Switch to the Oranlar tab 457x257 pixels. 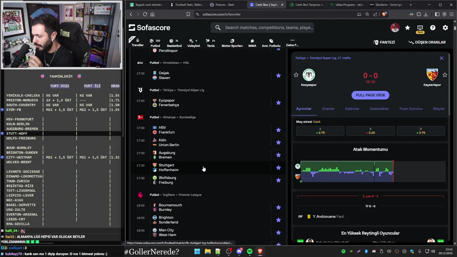point(328,109)
